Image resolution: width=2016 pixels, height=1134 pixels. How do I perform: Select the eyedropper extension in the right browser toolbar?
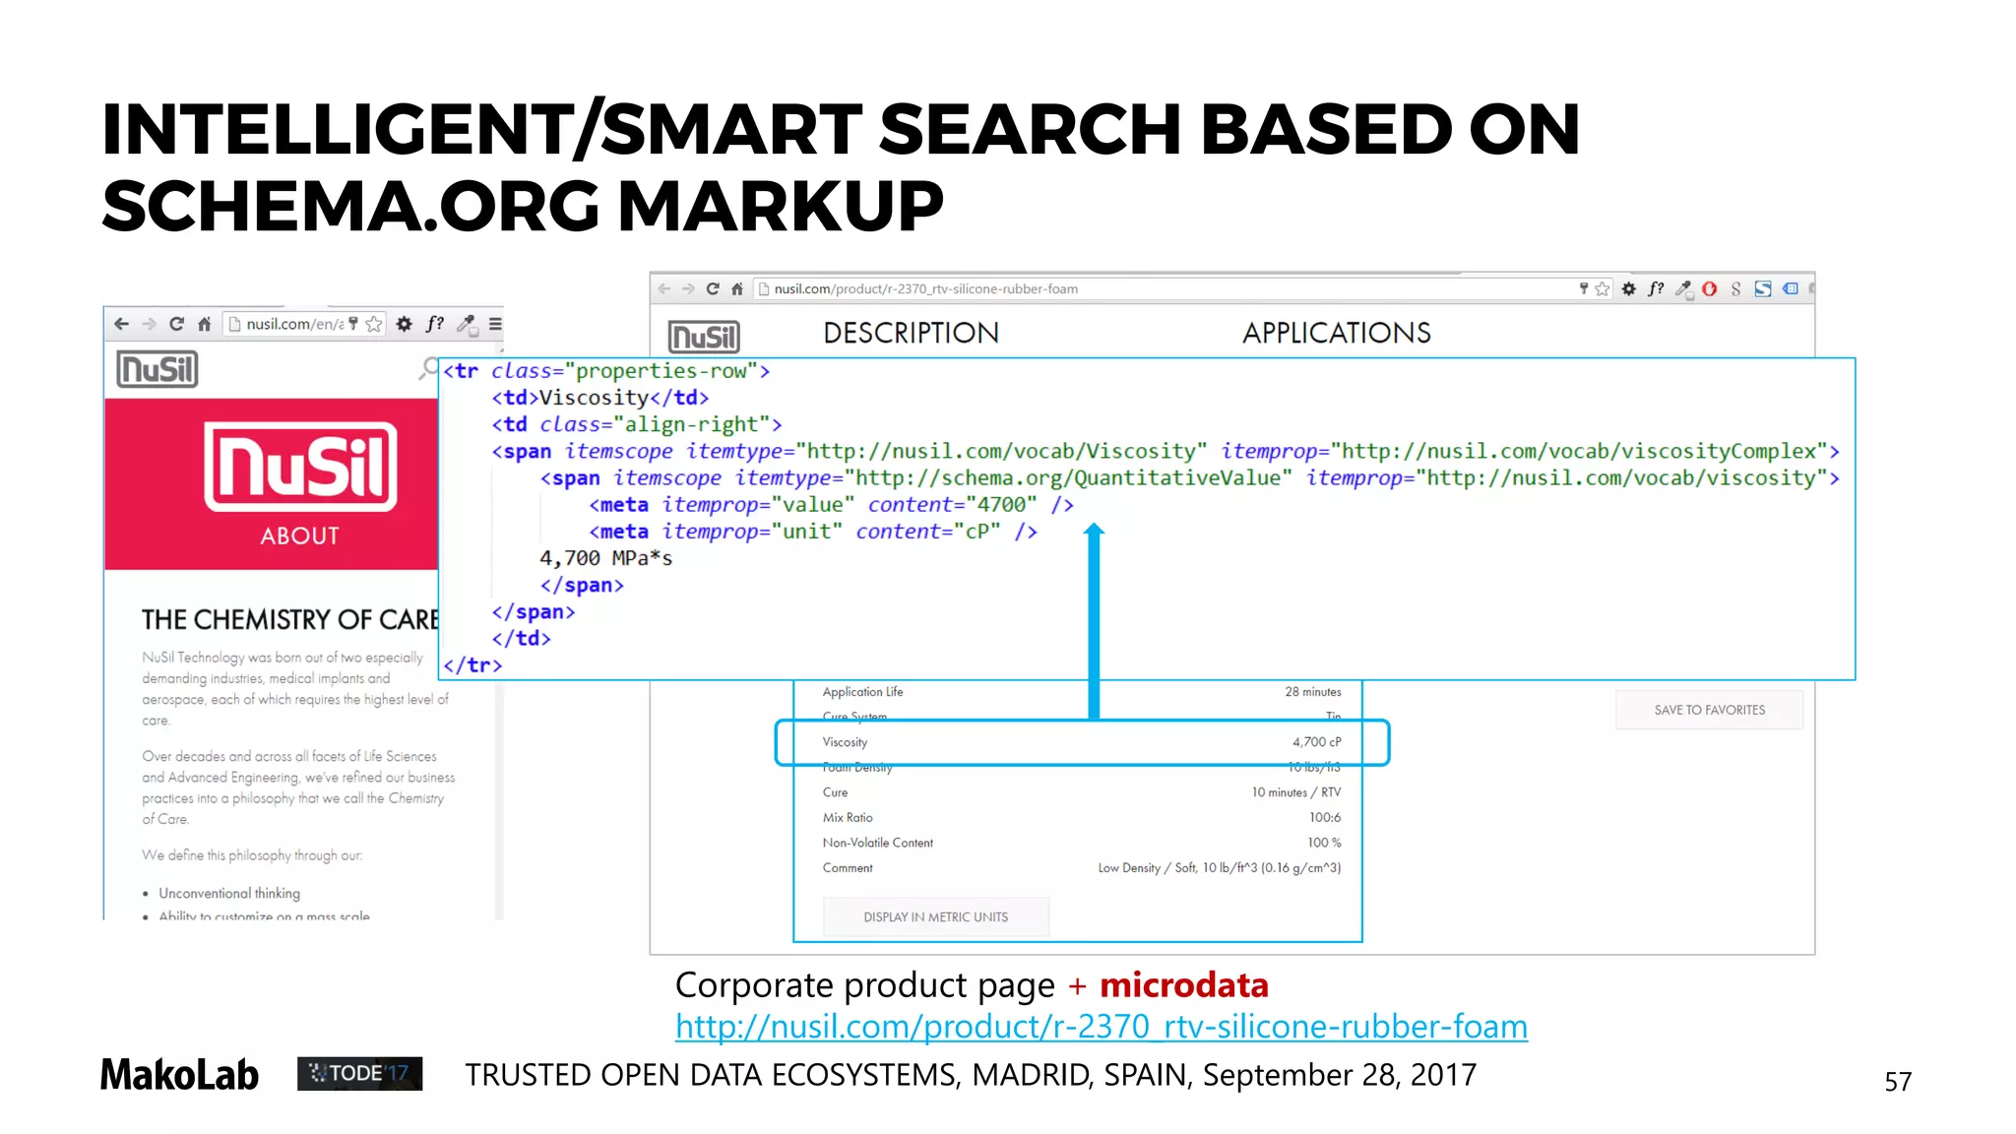point(1684,289)
